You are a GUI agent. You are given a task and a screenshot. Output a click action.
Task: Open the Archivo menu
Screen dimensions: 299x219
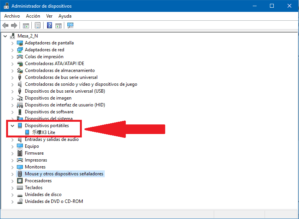[12, 16]
